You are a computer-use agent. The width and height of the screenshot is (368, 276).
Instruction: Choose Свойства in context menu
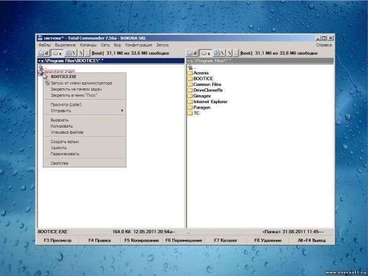85,163
